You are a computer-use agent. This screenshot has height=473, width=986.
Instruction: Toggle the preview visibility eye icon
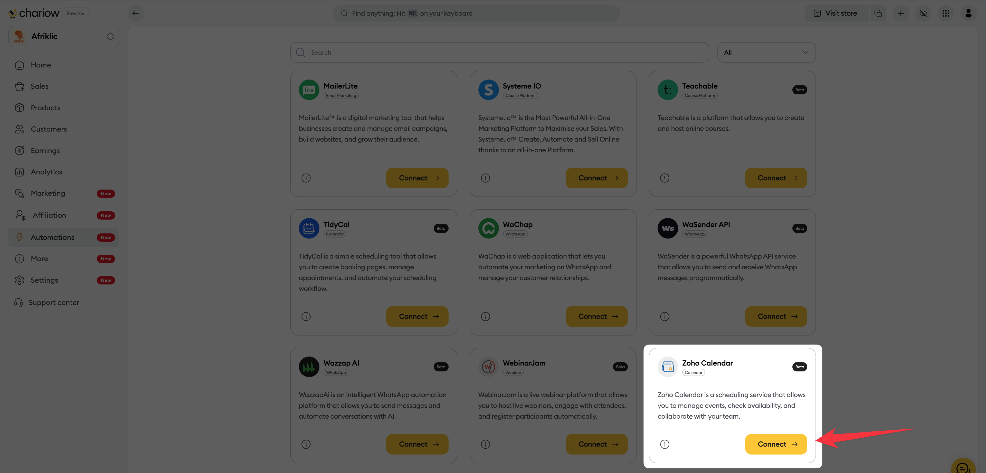[x=923, y=13]
